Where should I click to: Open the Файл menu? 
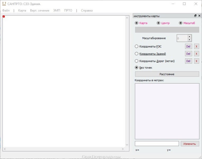pyautogui.click(x=6, y=10)
